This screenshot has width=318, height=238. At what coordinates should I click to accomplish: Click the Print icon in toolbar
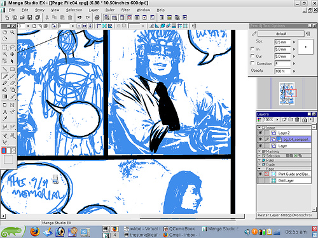coord(97,18)
